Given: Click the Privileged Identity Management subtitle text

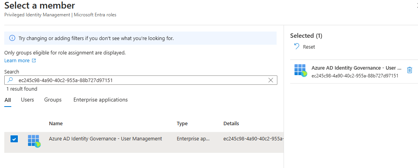Looking at the screenshot, I should 60,15.
